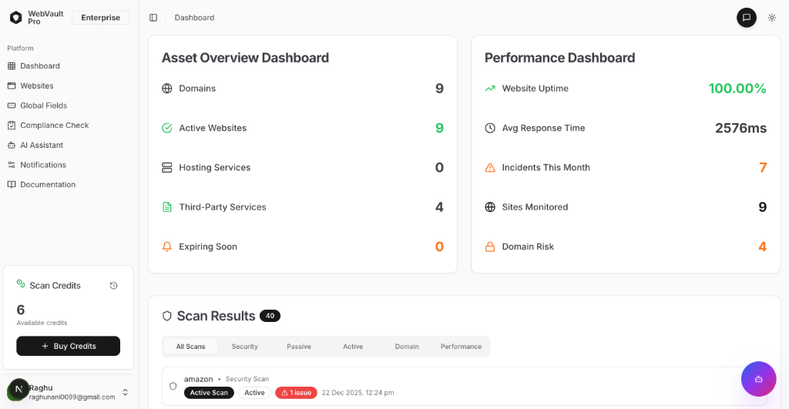Toggle the sidebar collapse button
789x409 pixels.
click(153, 18)
